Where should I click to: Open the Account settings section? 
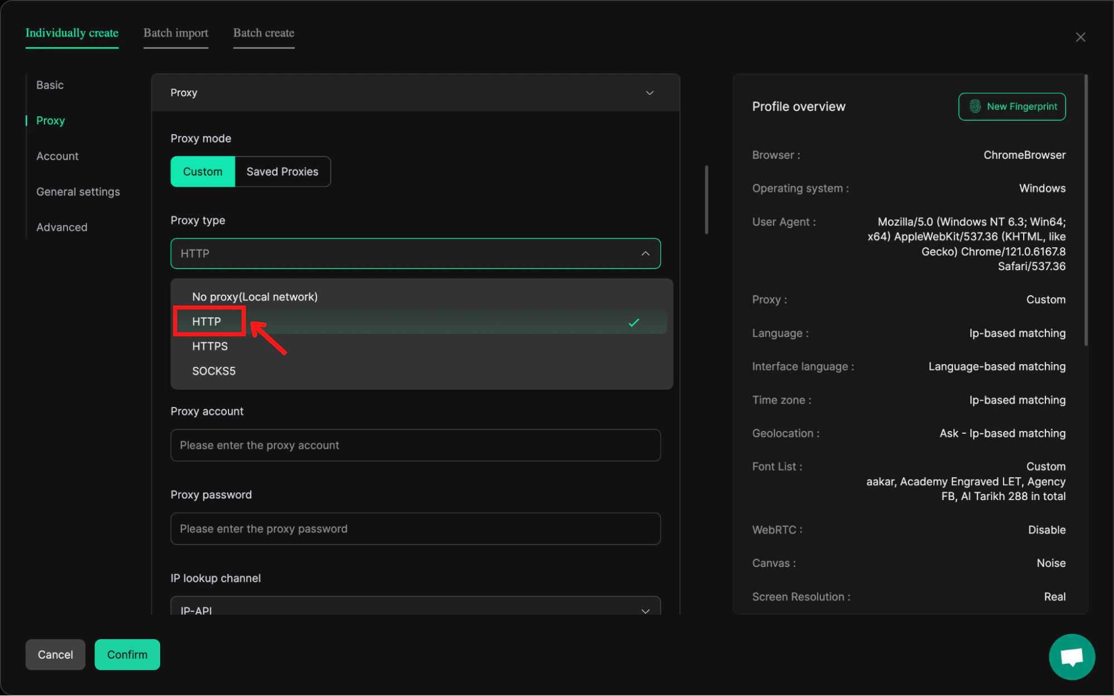coord(57,156)
